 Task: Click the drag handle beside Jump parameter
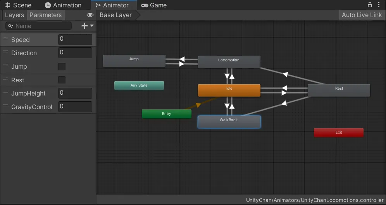click(x=5, y=65)
